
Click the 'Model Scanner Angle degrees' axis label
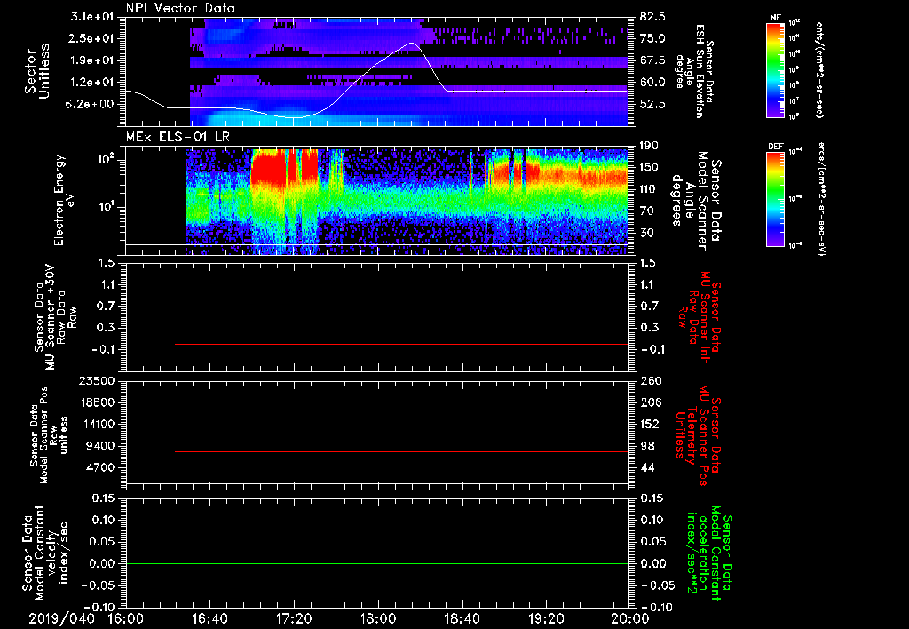[x=698, y=201]
